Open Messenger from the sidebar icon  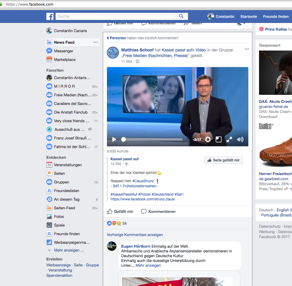(49, 51)
